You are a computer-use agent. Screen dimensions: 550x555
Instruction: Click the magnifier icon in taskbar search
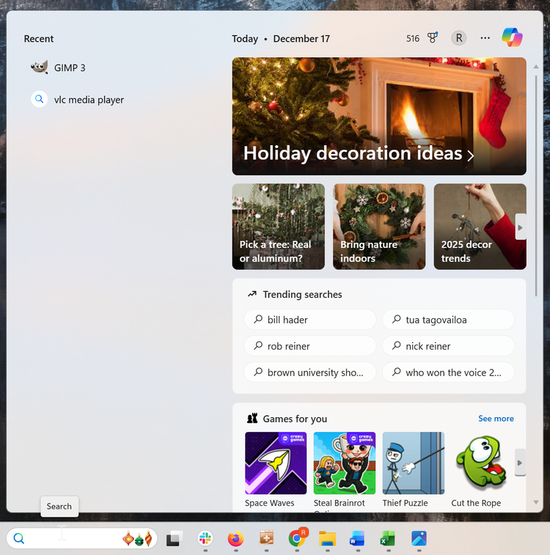[19, 538]
